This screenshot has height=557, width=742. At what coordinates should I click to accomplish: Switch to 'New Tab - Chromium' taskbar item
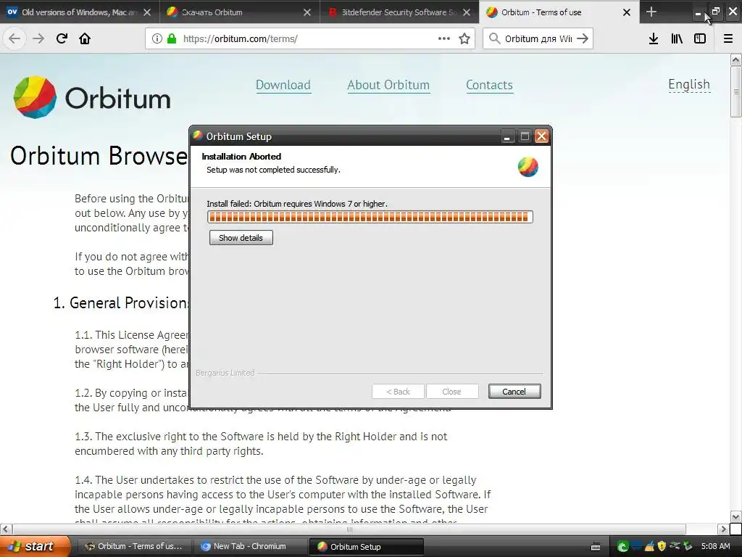(x=250, y=547)
